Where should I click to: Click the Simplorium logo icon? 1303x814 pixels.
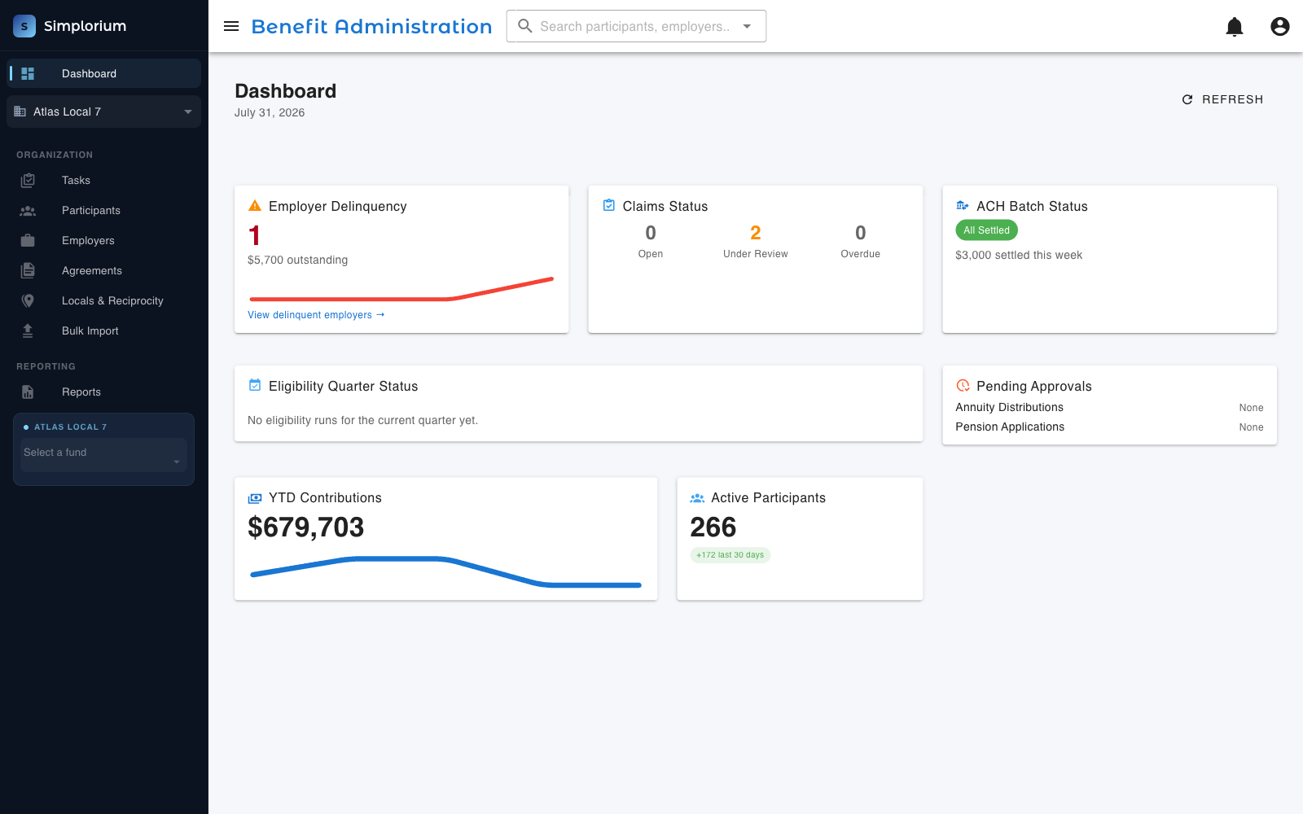tap(24, 26)
